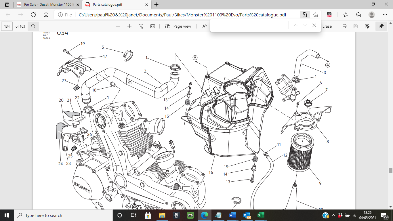Screen dimensions: 393x221
Task: Open a new browser tab
Action: [157, 5]
